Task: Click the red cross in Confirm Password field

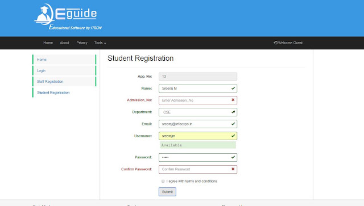Action: (x=233, y=169)
